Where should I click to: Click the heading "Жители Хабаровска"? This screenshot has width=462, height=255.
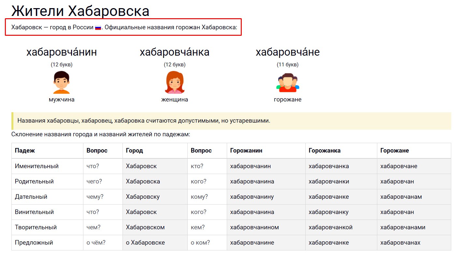click(80, 11)
